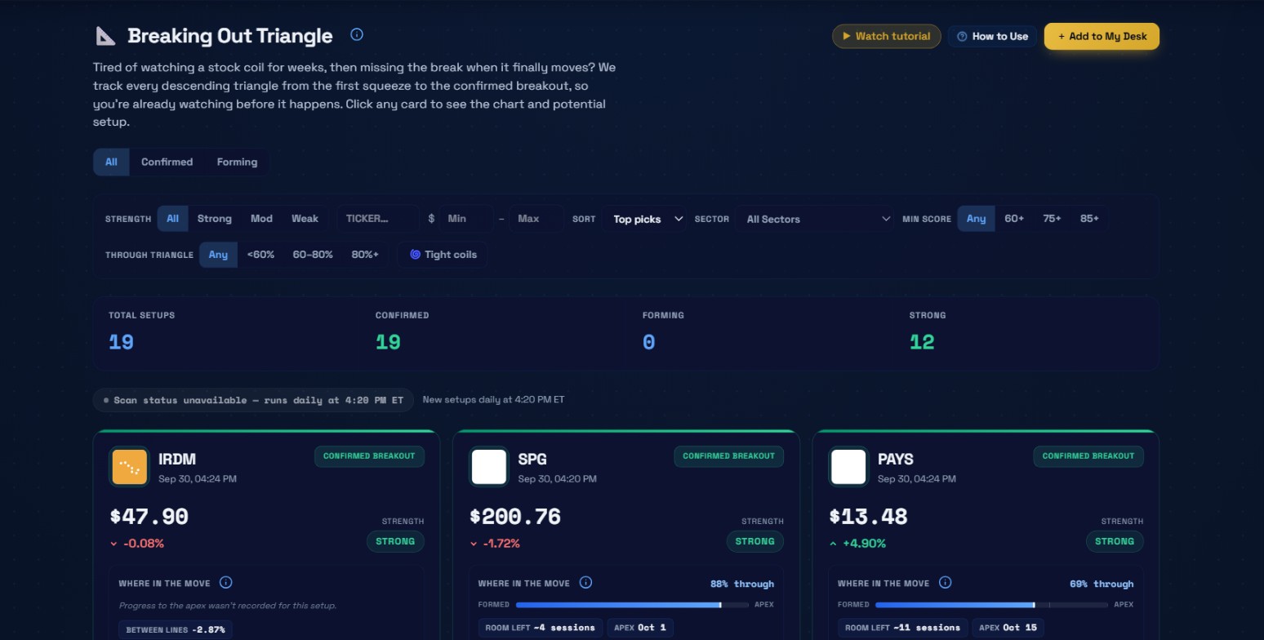Viewport: 1264px width, 640px height.
Task: Filter through triangle 60-80%
Action: click(313, 255)
